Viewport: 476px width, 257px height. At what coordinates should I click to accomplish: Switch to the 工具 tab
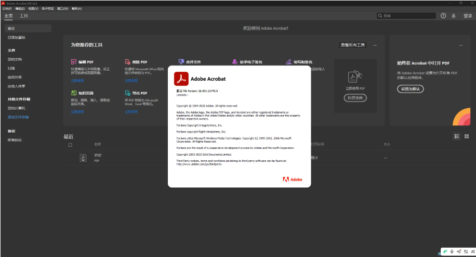point(24,16)
